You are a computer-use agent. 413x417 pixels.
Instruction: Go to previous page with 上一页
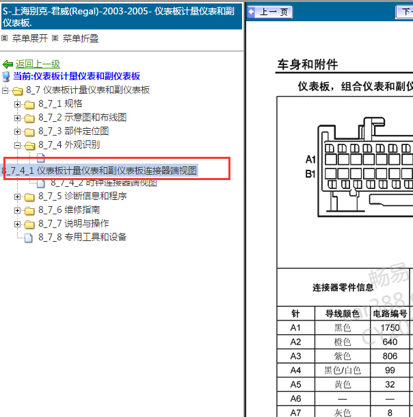(x=270, y=12)
